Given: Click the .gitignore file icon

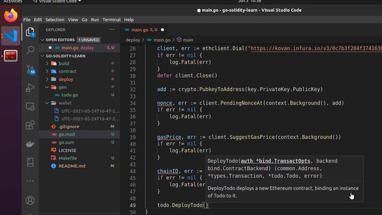Looking at the screenshot, I should [54, 127].
